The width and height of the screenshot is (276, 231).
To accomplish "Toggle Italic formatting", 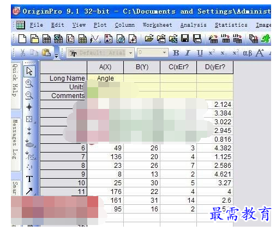I will pos(188,53).
